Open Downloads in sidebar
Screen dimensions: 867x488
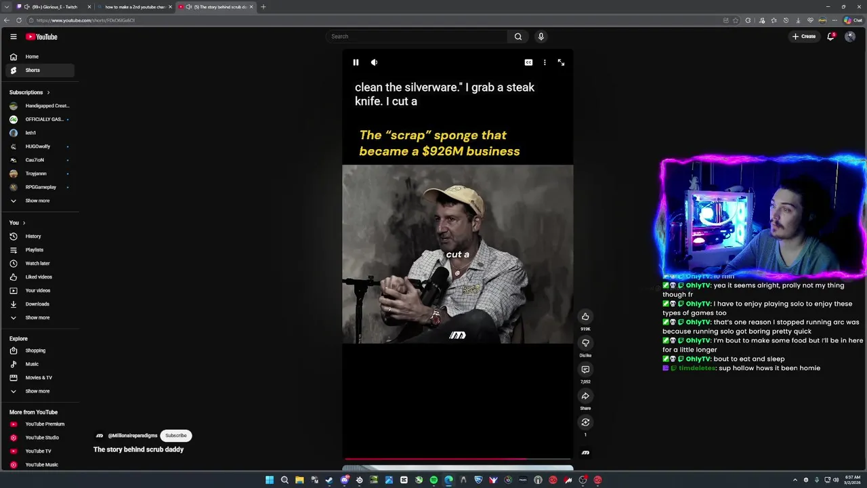[40, 304]
